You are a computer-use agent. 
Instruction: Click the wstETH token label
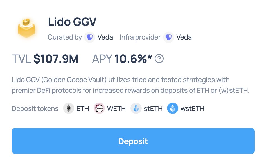click(192, 108)
